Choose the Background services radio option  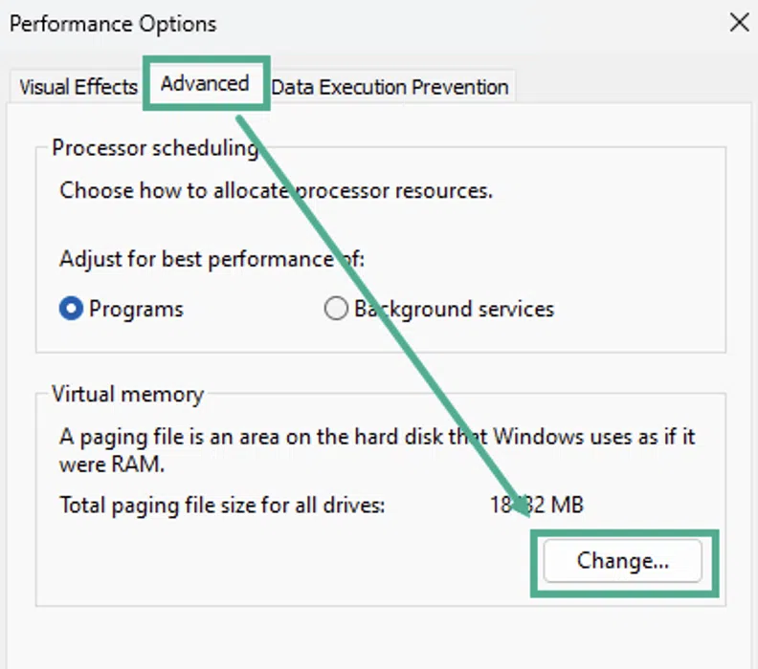point(336,309)
